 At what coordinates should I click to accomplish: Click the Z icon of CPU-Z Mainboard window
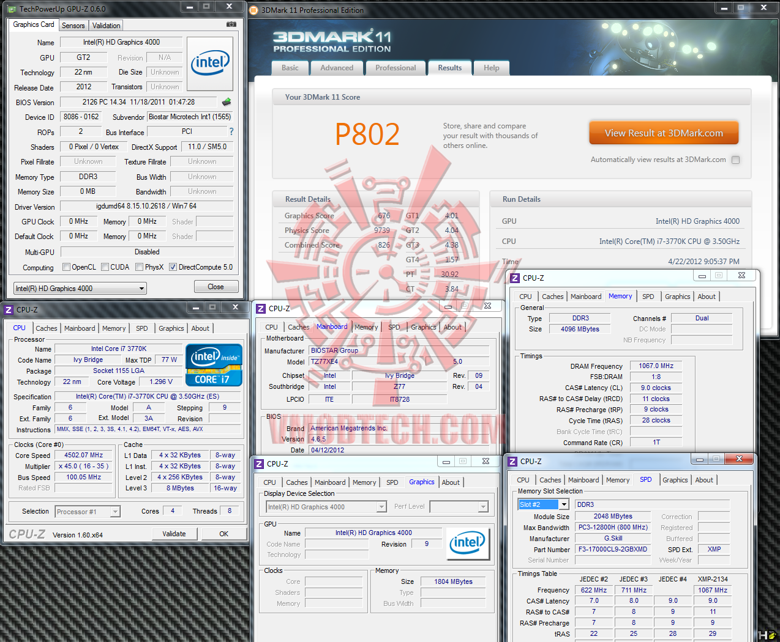point(260,308)
